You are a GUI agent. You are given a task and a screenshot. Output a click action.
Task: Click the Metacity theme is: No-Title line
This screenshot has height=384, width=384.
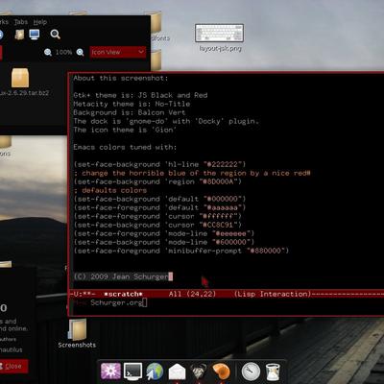[x=132, y=104]
